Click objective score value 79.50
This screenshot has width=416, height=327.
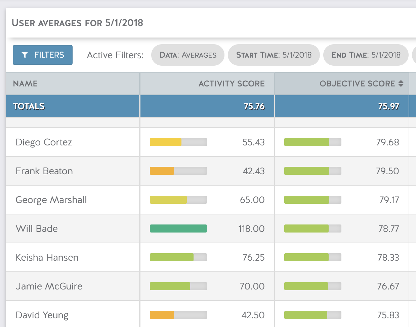388,171
